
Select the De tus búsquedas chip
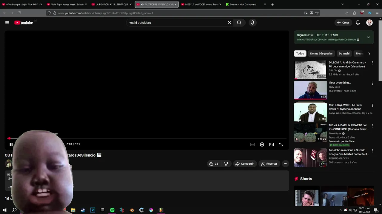321,53
